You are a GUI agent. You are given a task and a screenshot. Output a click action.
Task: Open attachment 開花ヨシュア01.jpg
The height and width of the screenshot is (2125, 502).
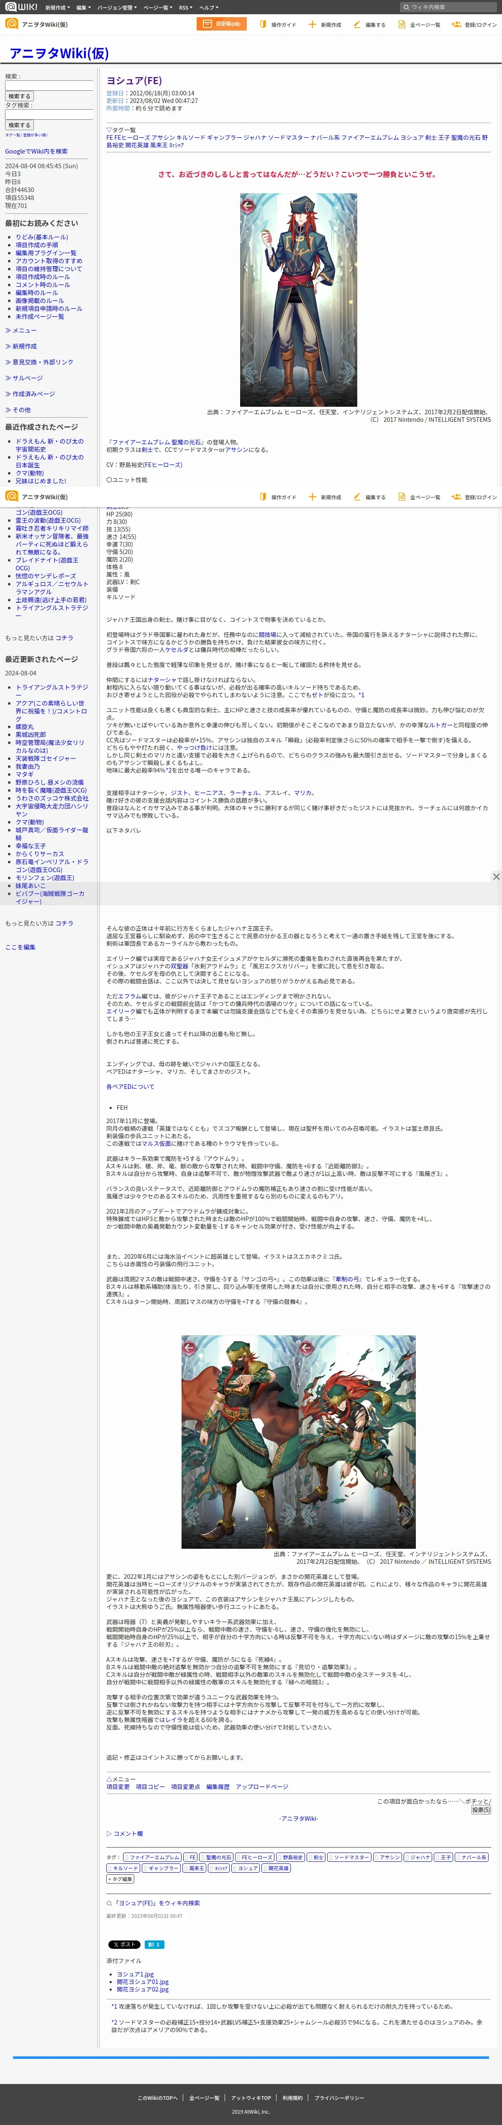(x=143, y=1981)
